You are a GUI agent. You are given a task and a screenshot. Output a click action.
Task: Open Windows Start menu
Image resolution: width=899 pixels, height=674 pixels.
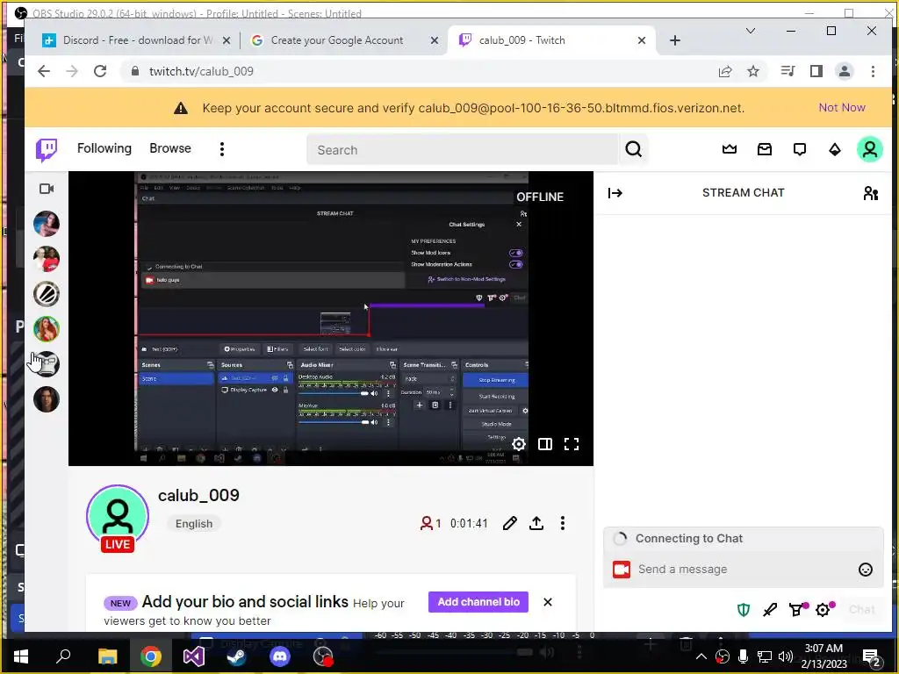pos(21,656)
